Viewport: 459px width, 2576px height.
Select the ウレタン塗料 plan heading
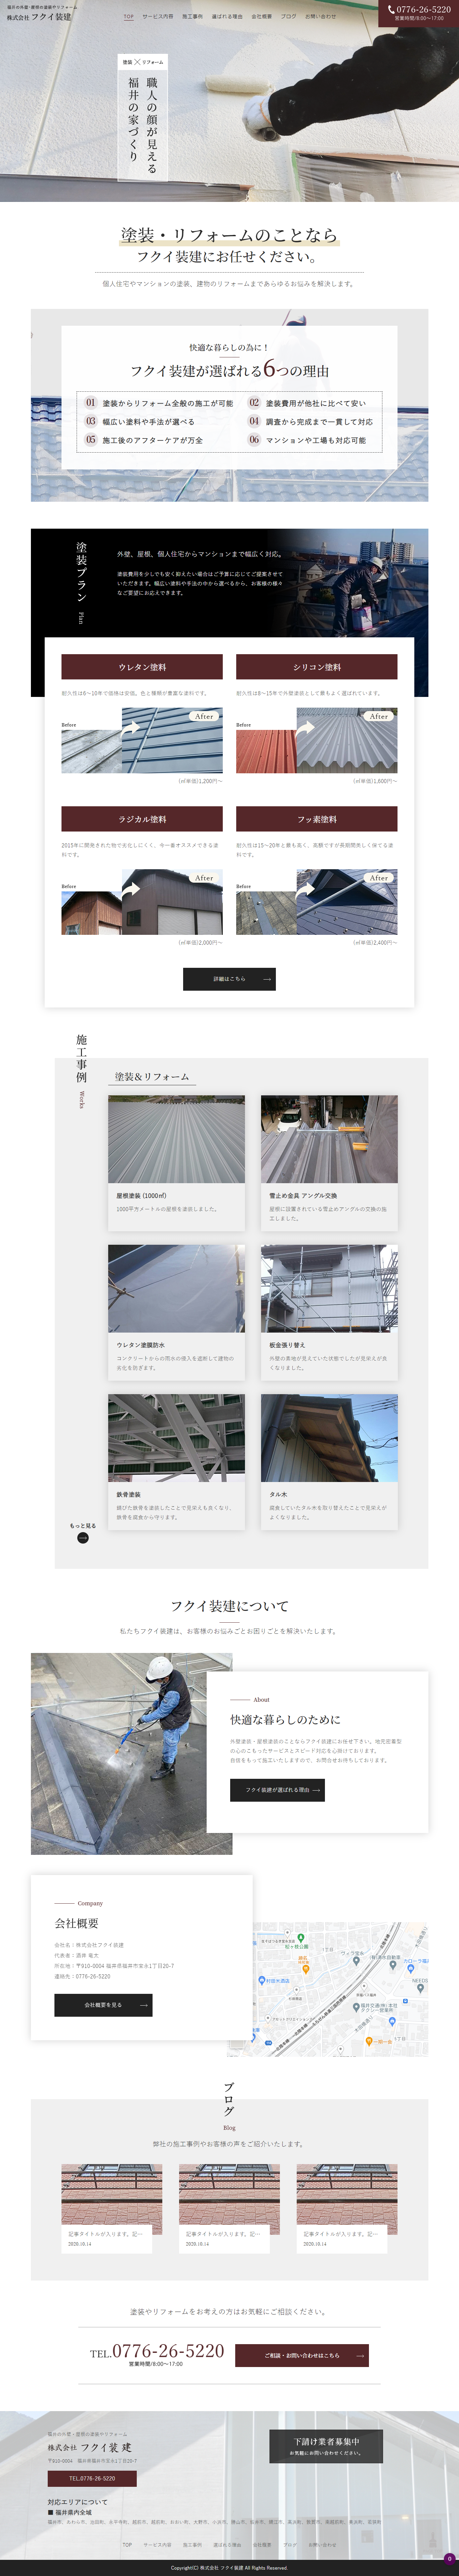[142, 667]
